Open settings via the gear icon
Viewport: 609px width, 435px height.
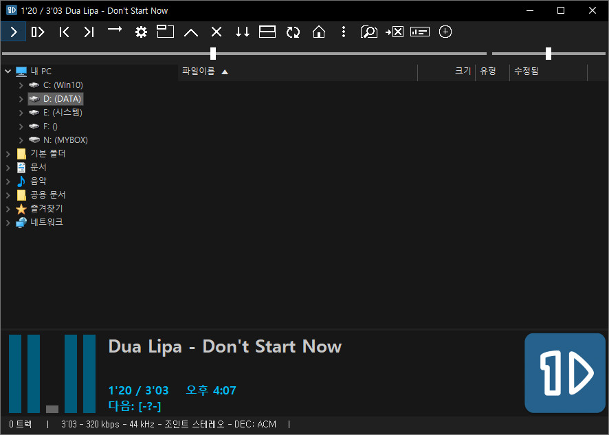click(x=141, y=32)
